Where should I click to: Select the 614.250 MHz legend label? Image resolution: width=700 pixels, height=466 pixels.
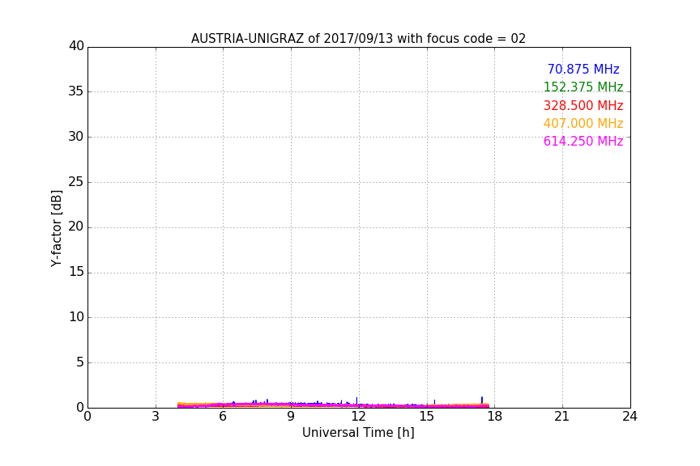[x=583, y=142]
